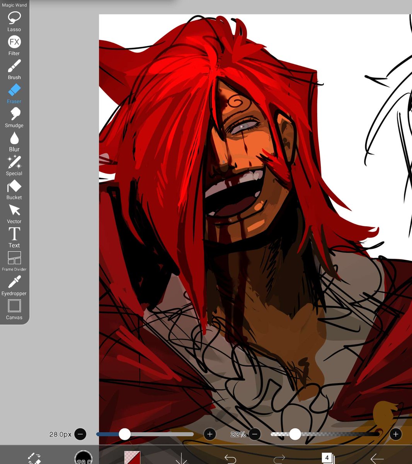Image resolution: width=412 pixels, height=464 pixels.
Task: Redo the last undone action
Action: [x=279, y=459]
